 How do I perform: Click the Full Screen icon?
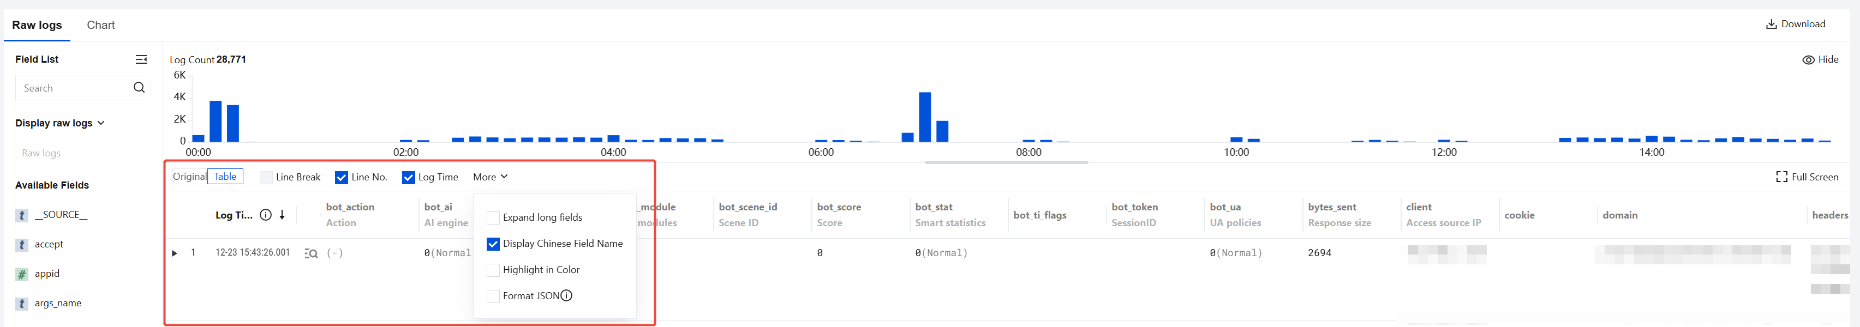1782,177
